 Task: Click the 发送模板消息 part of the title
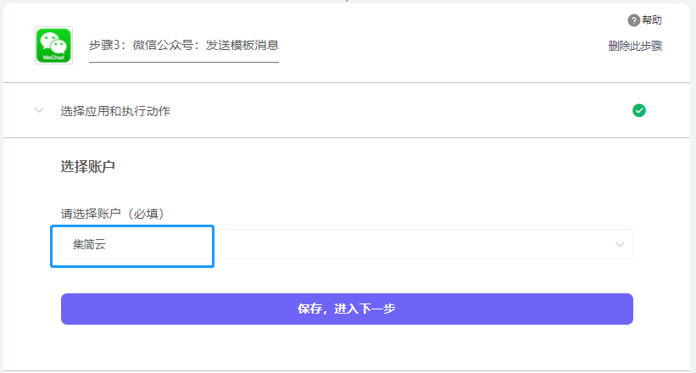pos(242,45)
